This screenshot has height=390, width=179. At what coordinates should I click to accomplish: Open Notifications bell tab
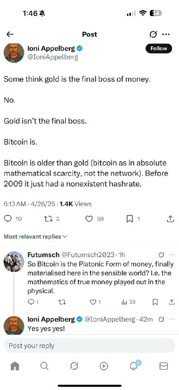134,366
